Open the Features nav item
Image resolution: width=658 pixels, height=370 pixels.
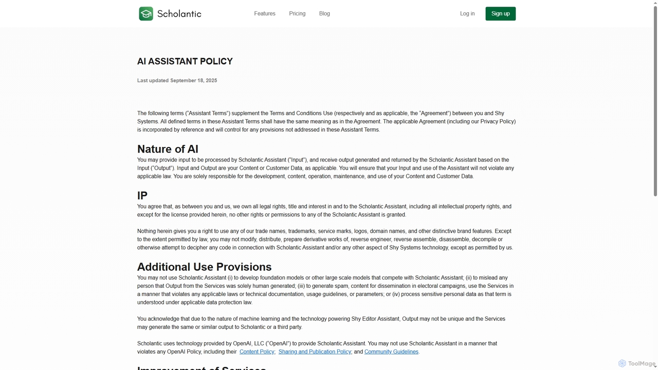coord(265,13)
